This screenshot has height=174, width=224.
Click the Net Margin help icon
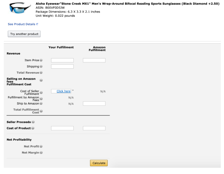click(x=41, y=153)
